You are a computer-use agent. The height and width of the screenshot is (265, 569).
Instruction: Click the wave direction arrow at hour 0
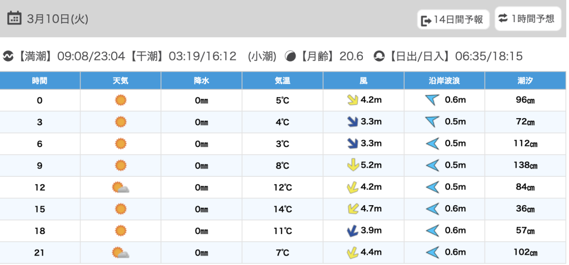click(x=432, y=100)
